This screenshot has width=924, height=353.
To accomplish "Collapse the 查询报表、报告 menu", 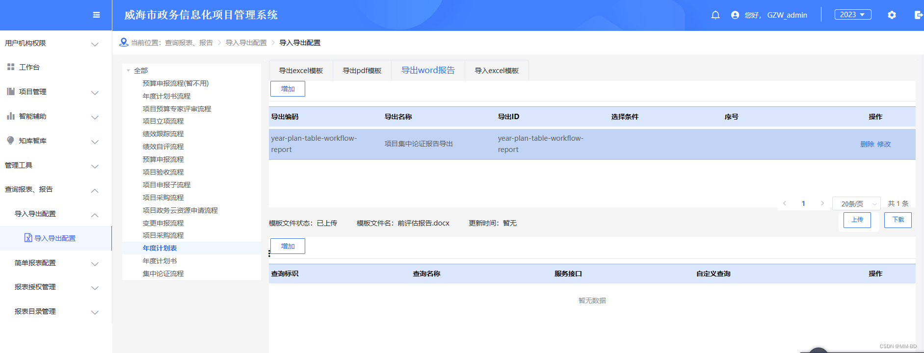I will tap(95, 190).
